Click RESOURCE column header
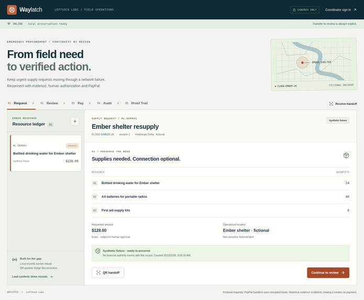 click(98, 172)
